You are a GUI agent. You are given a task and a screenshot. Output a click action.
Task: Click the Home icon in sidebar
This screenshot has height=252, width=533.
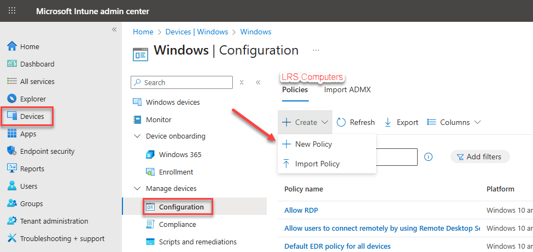tap(12, 46)
